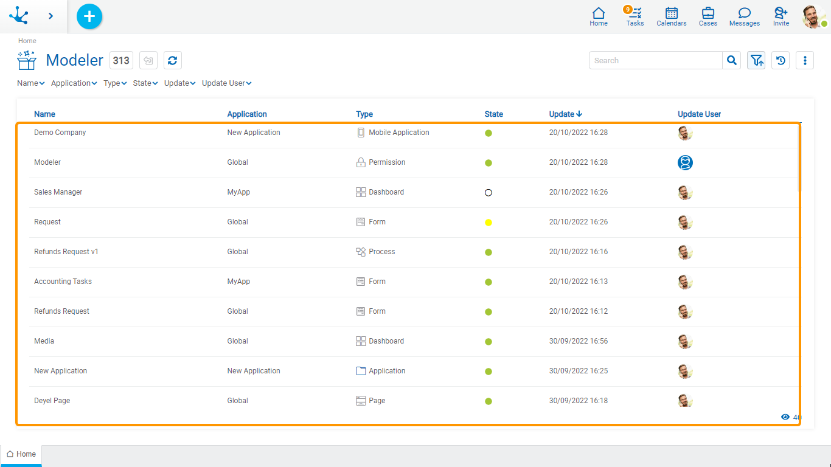Open the Update filter dropdown
The image size is (831, 467).
coord(180,83)
